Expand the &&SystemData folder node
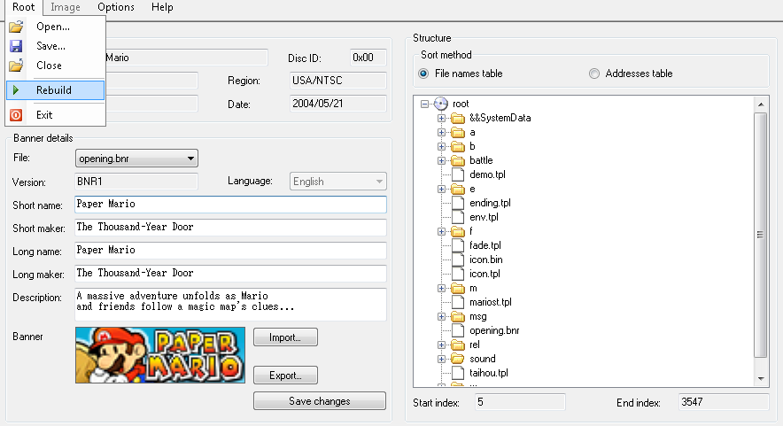Viewport: 783px width, 426px height. click(x=441, y=119)
